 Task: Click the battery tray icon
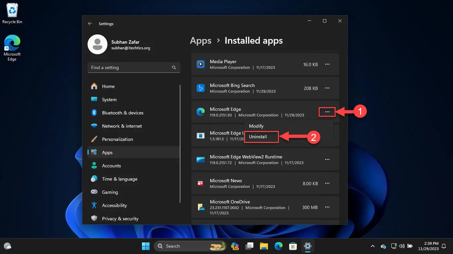tap(410, 246)
